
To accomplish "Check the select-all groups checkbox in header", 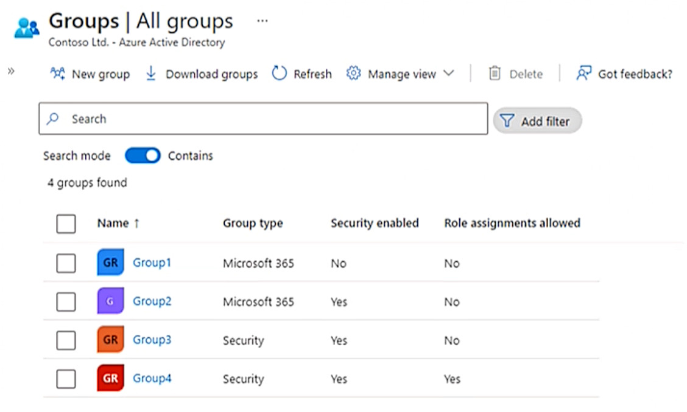I will point(66,224).
